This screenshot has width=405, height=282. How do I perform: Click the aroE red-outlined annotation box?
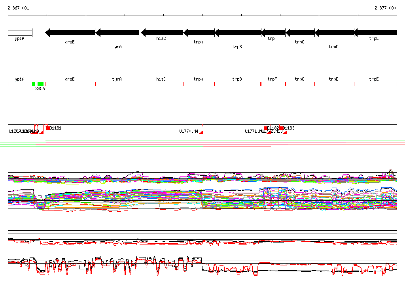click(70, 84)
